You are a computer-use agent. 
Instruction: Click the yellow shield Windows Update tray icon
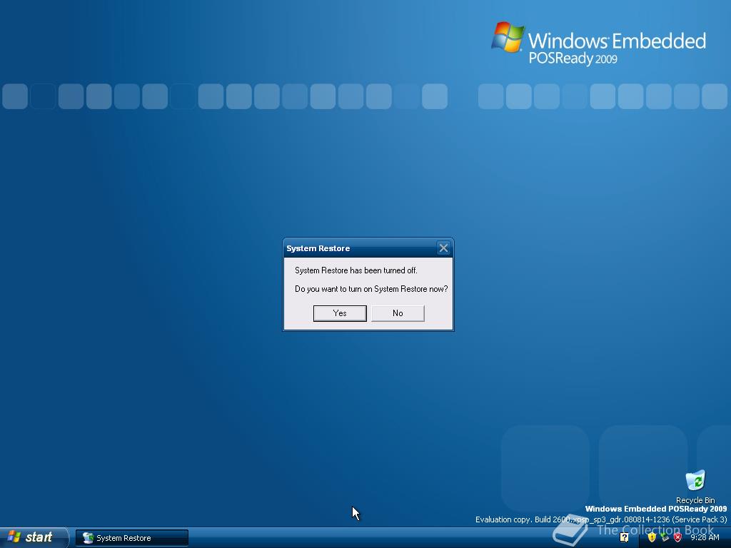tap(652, 537)
